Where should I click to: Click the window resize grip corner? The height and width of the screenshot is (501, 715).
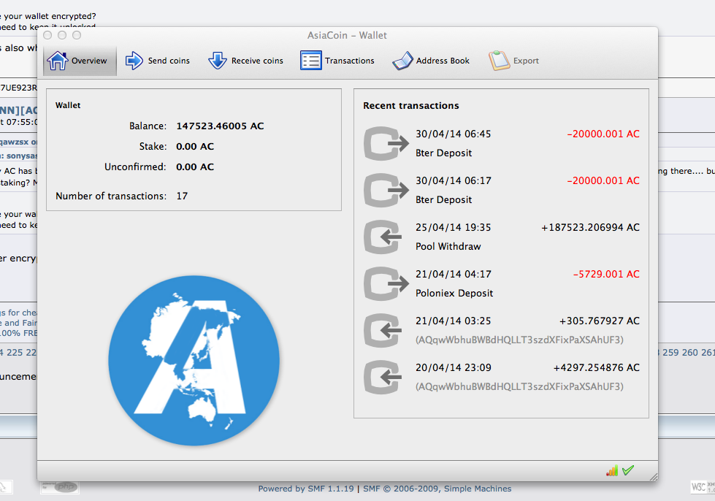coord(654,476)
